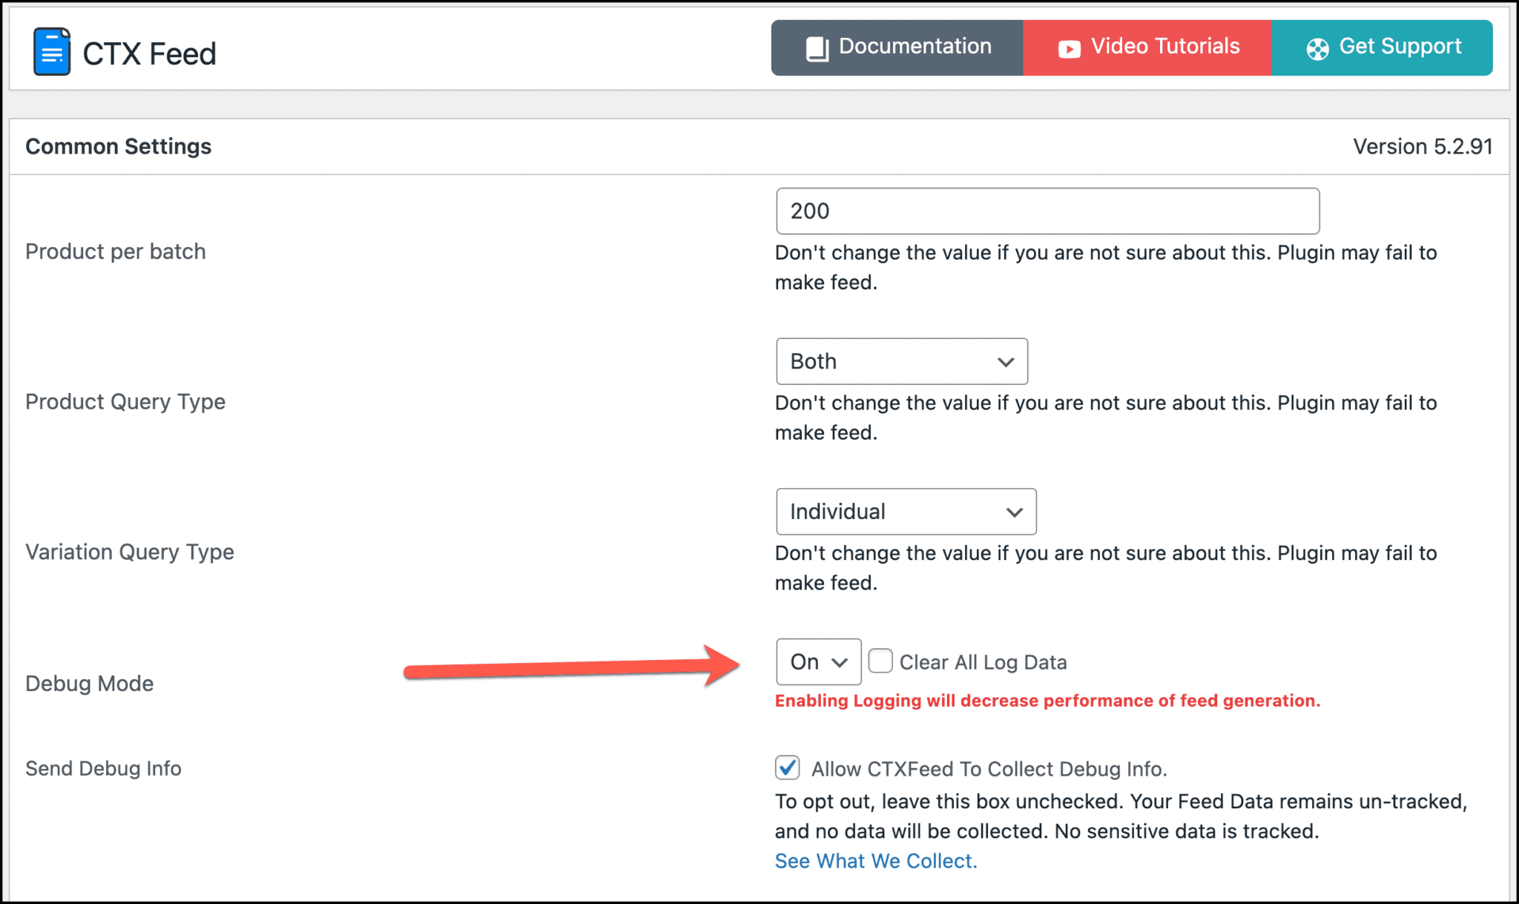
Task: Open the Product Query Type dropdown
Action: click(901, 361)
